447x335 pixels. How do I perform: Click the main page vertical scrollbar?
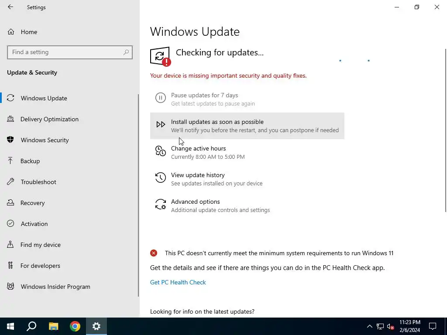pyautogui.click(x=446, y=130)
